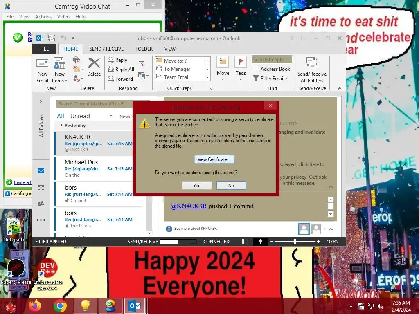Forward the selected email

[120, 79]
